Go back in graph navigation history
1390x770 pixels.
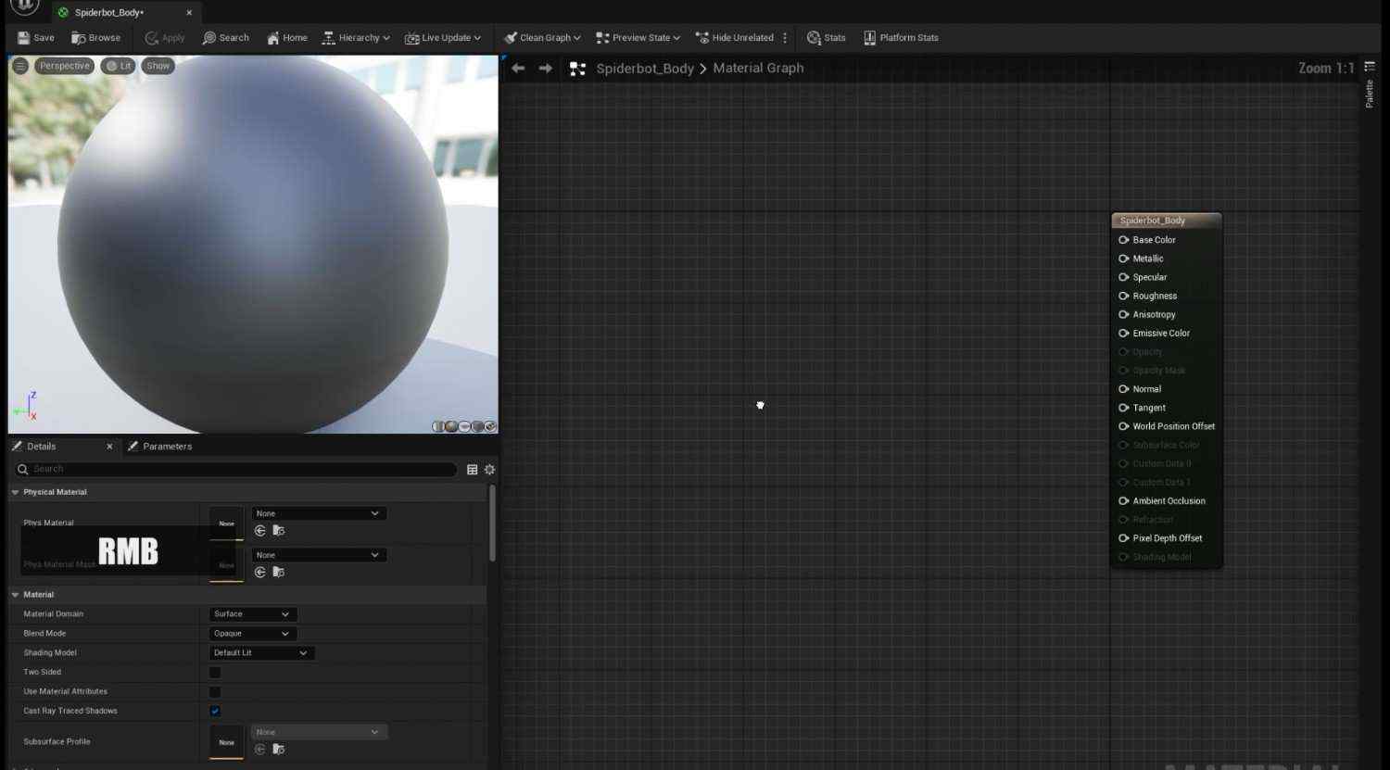pos(518,69)
